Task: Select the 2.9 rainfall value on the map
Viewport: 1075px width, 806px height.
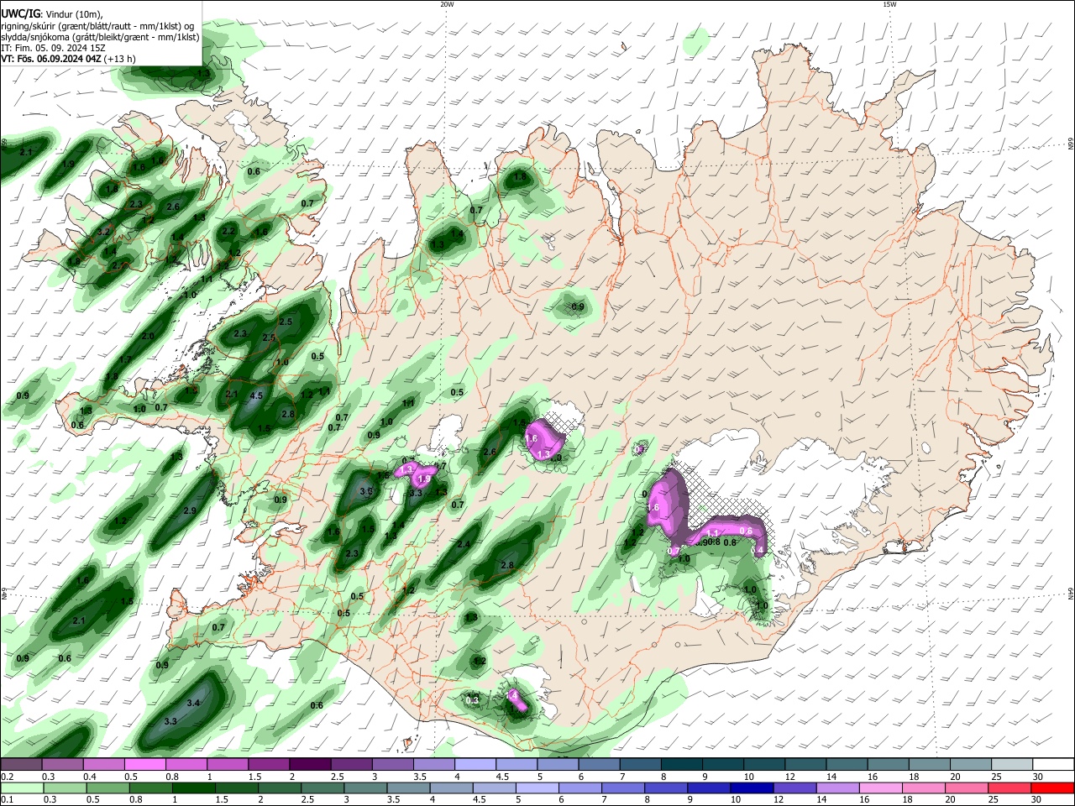Action: (190, 510)
